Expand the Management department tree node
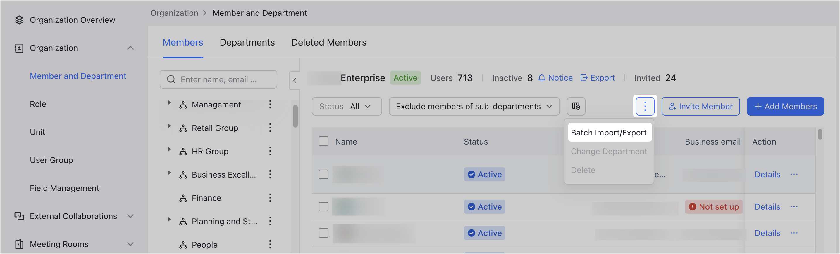 click(x=169, y=103)
